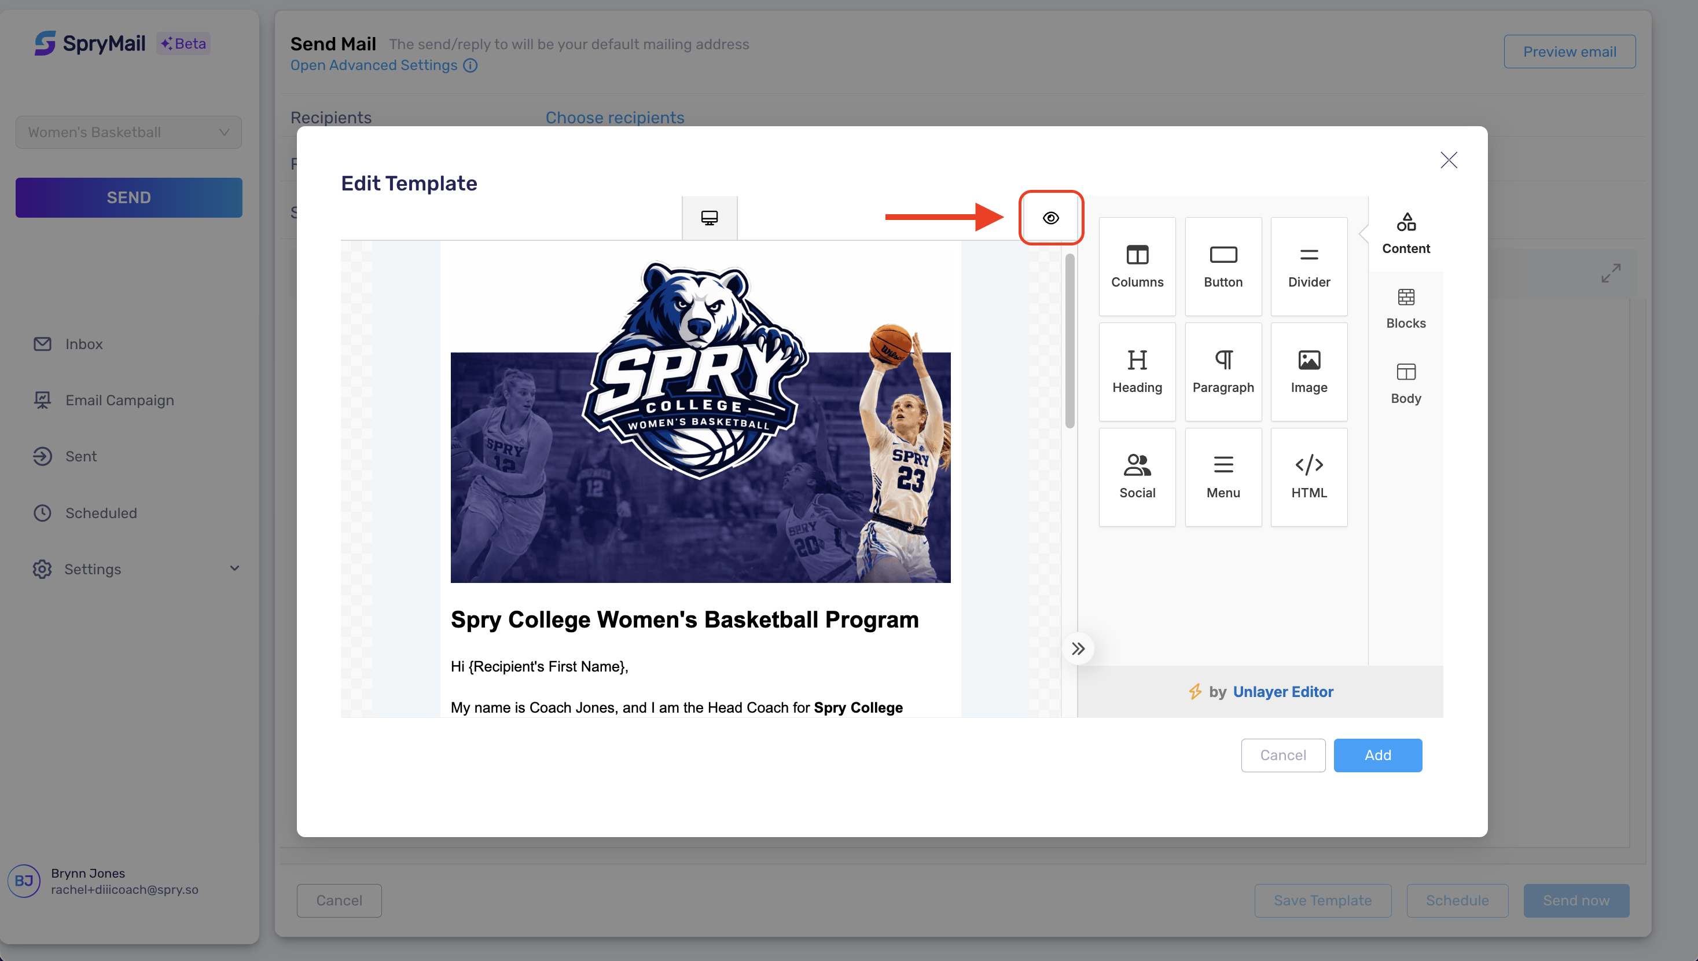Click the Scheduled clock icon
The width and height of the screenshot is (1698, 961).
42,513
